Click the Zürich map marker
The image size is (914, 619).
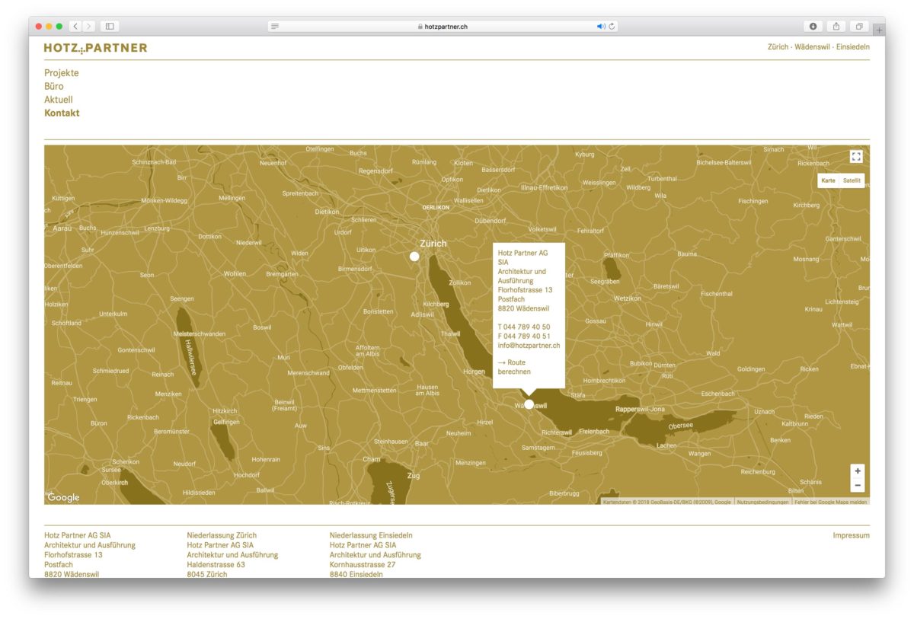click(x=414, y=257)
